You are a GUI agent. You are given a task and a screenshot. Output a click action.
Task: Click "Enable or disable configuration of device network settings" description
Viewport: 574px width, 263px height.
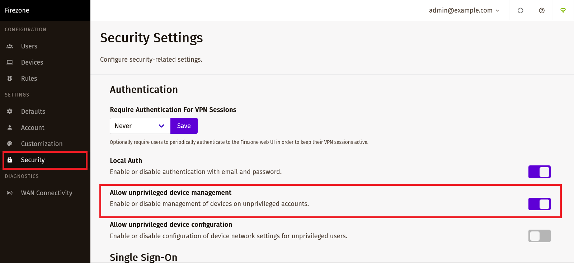pyautogui.click(x=229, y=236)
